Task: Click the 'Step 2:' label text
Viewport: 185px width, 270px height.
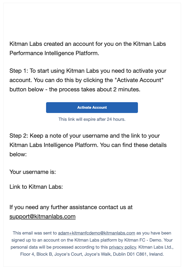Action: 19,136
